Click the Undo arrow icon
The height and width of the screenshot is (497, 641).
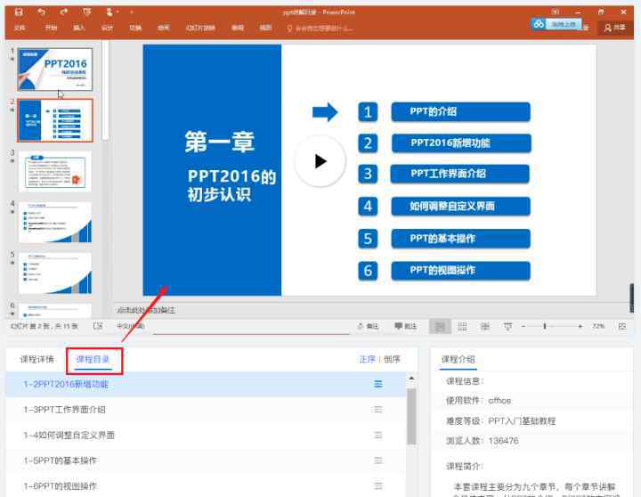pos(41,12)
